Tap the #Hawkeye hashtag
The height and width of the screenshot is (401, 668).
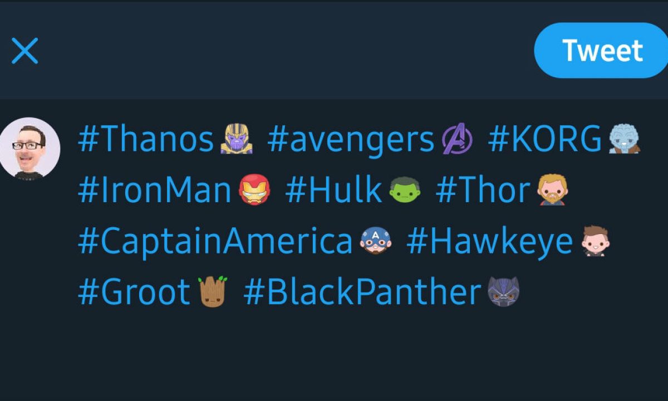tap(490, 242)
